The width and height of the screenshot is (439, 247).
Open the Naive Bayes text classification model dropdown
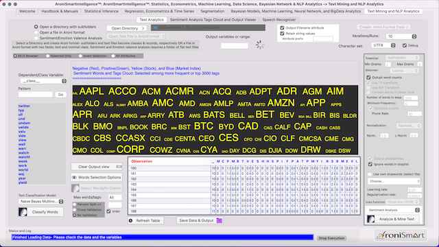pyautogui.click(x=41, y=201)
